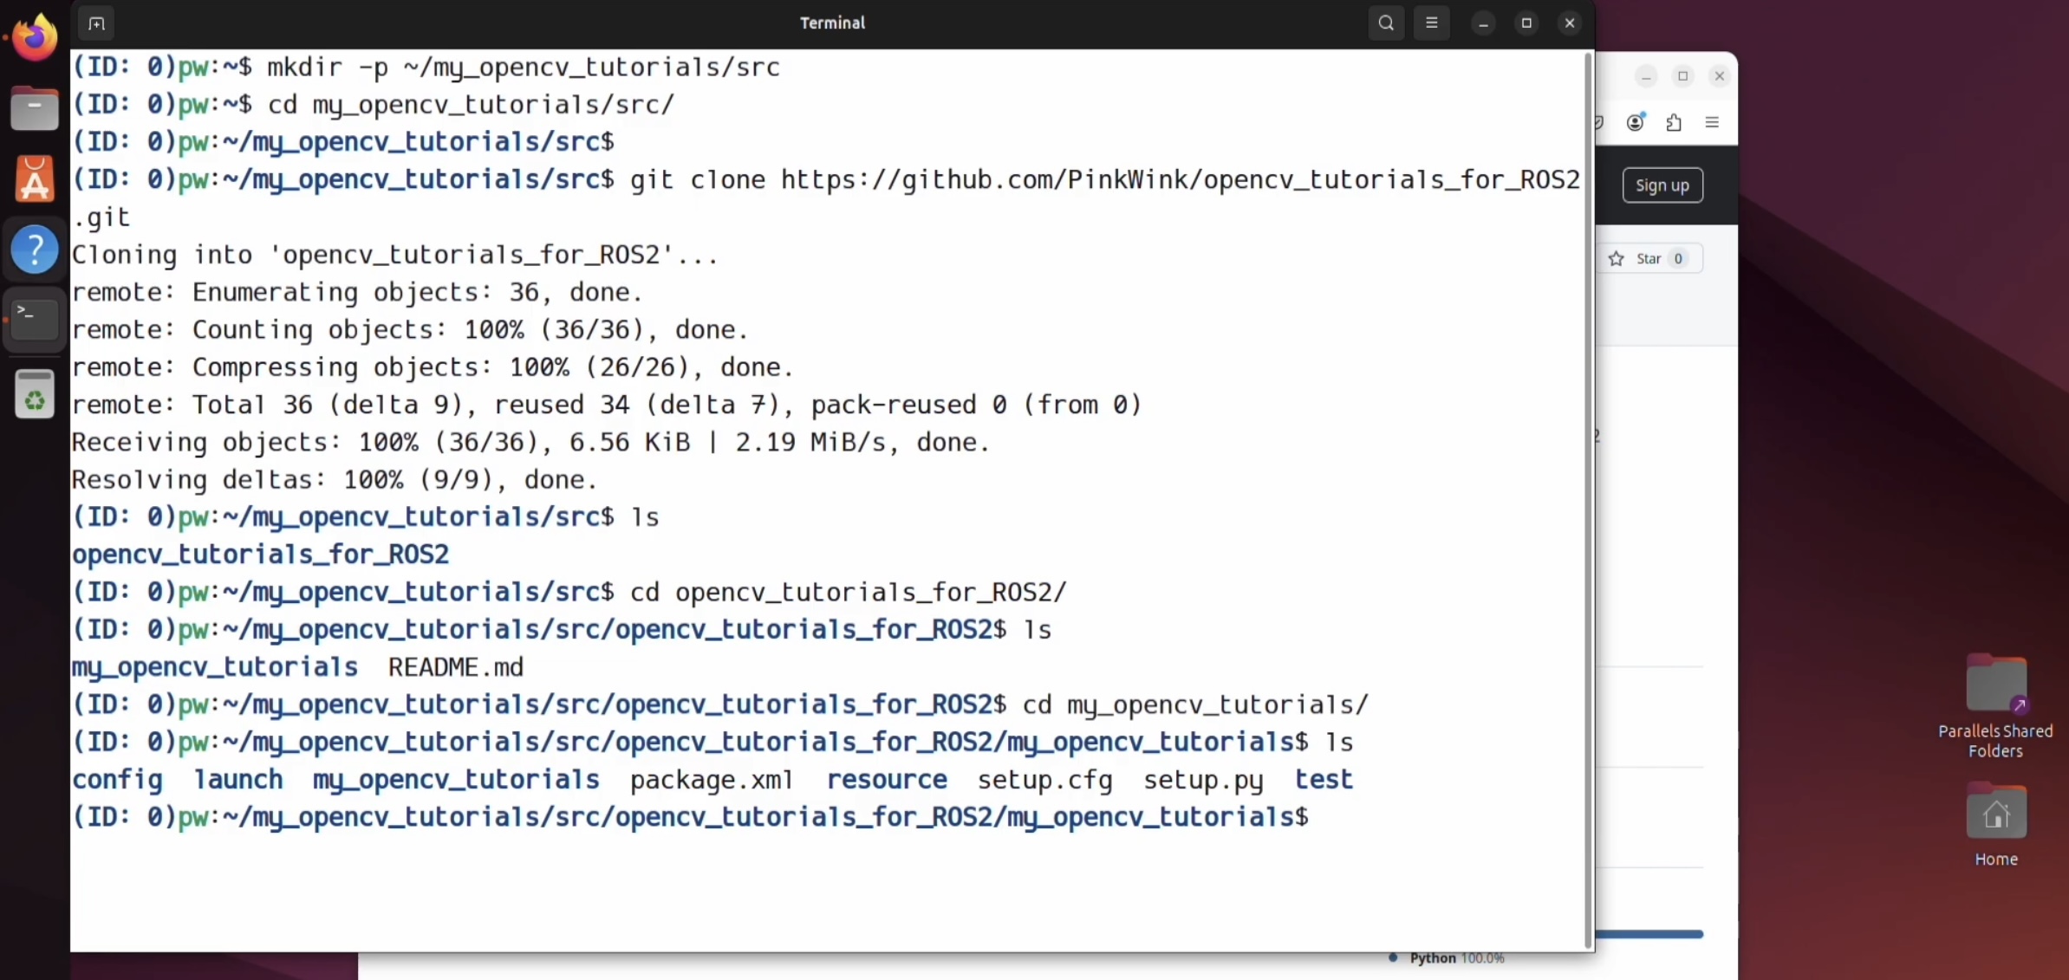The image size is (2069, 980).
Task: Open the Firefox account profile icon
Action: point(1635,123)
